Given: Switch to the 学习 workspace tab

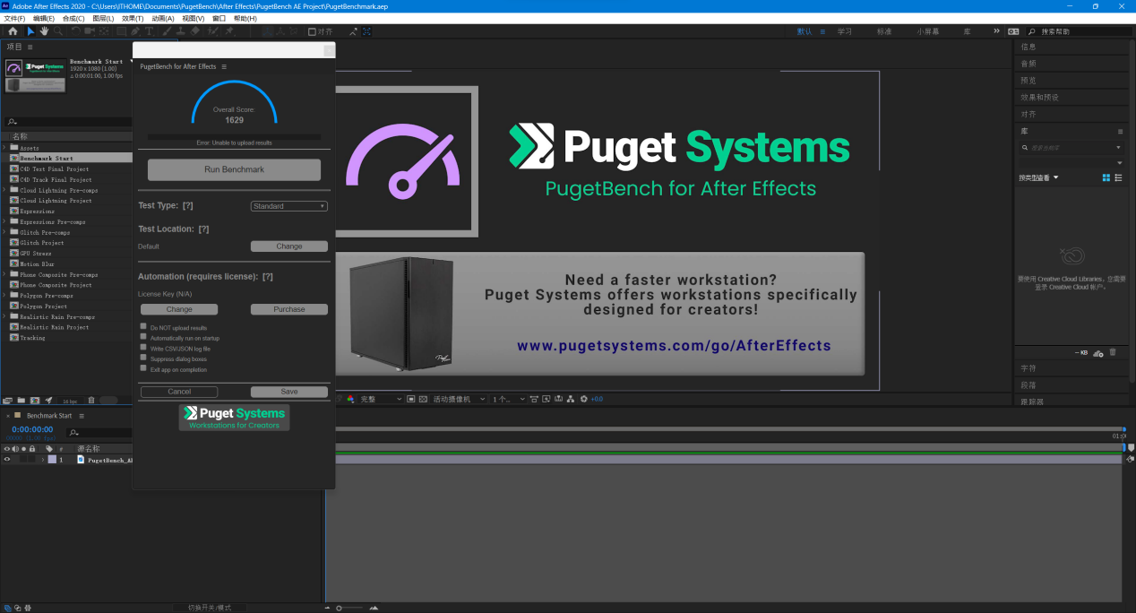Looking at the screenshot, I should click(844, 31).
